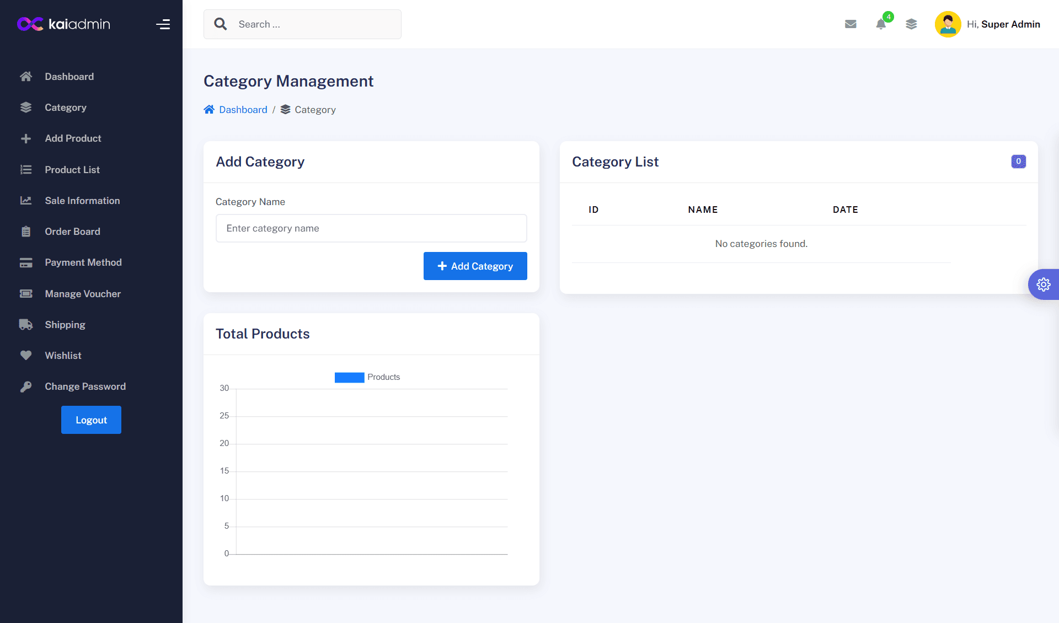Click the Category Management heading
Image resolution: width=1059 pixels, height=623 pixels.
288,81
